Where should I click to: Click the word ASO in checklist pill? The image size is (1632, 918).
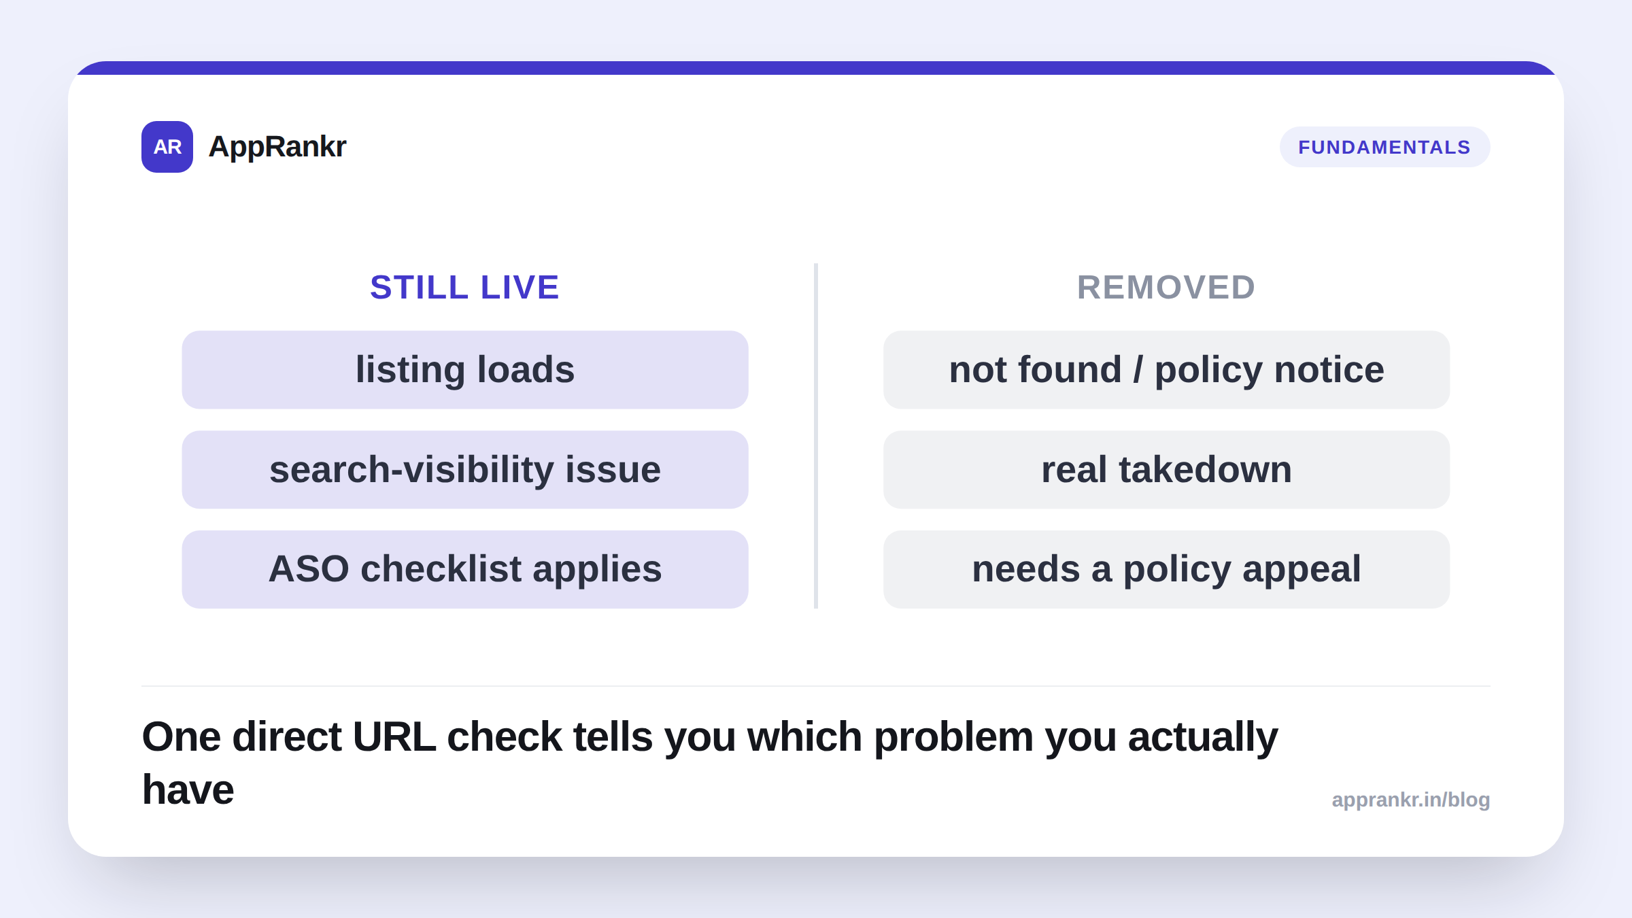[x=309, y=569]
